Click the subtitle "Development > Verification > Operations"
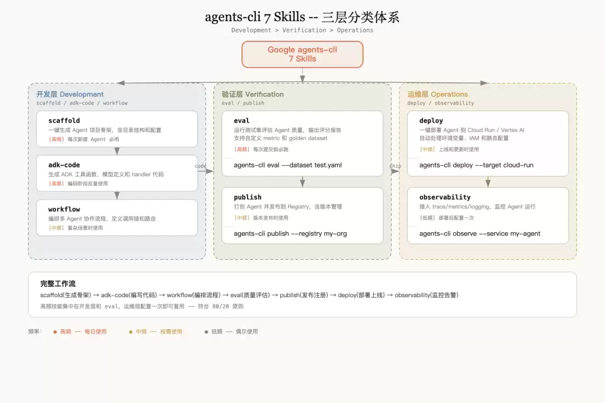 click(302, 30)
